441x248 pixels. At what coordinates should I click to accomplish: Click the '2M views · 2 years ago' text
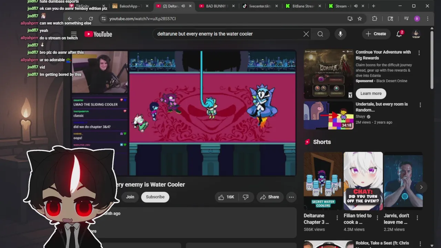[374, 122]
